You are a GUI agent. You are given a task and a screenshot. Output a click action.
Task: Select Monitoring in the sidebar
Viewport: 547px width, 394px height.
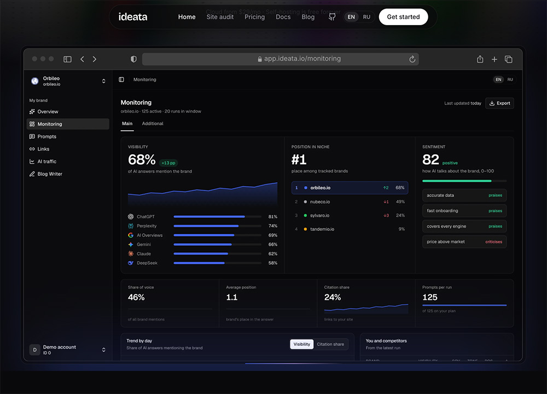[68, 124]
